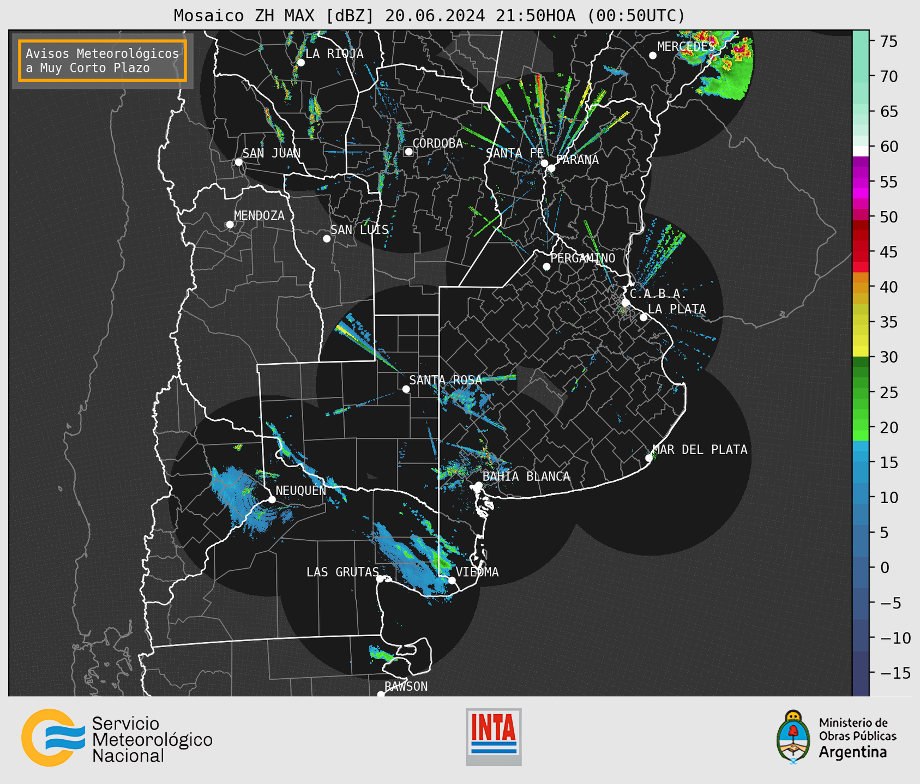Click the LA PLATA city marker dot
This screenshot has height=784, width=920.
(x=644, y=317)
